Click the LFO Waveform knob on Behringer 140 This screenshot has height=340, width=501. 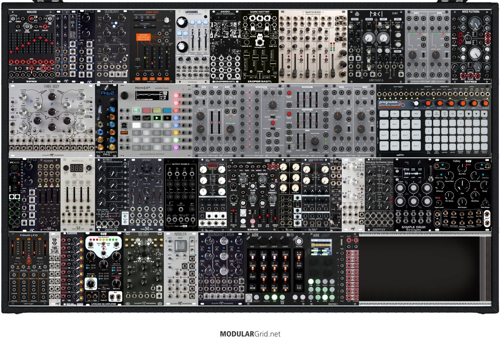pos(315,141)
